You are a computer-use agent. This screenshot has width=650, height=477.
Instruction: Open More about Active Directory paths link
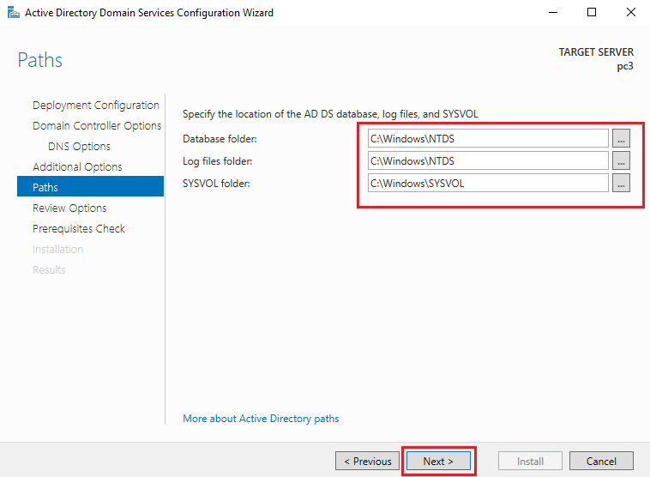pos(261,419)
